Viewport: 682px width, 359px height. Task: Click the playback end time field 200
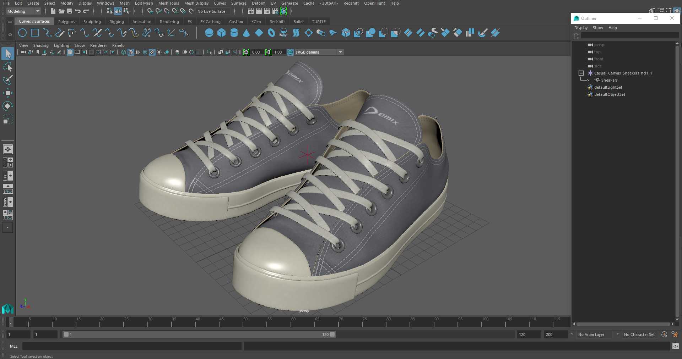[x=556, y=335]
